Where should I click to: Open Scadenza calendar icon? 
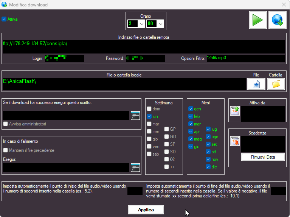pyautogui.click(x=235, y=141)
